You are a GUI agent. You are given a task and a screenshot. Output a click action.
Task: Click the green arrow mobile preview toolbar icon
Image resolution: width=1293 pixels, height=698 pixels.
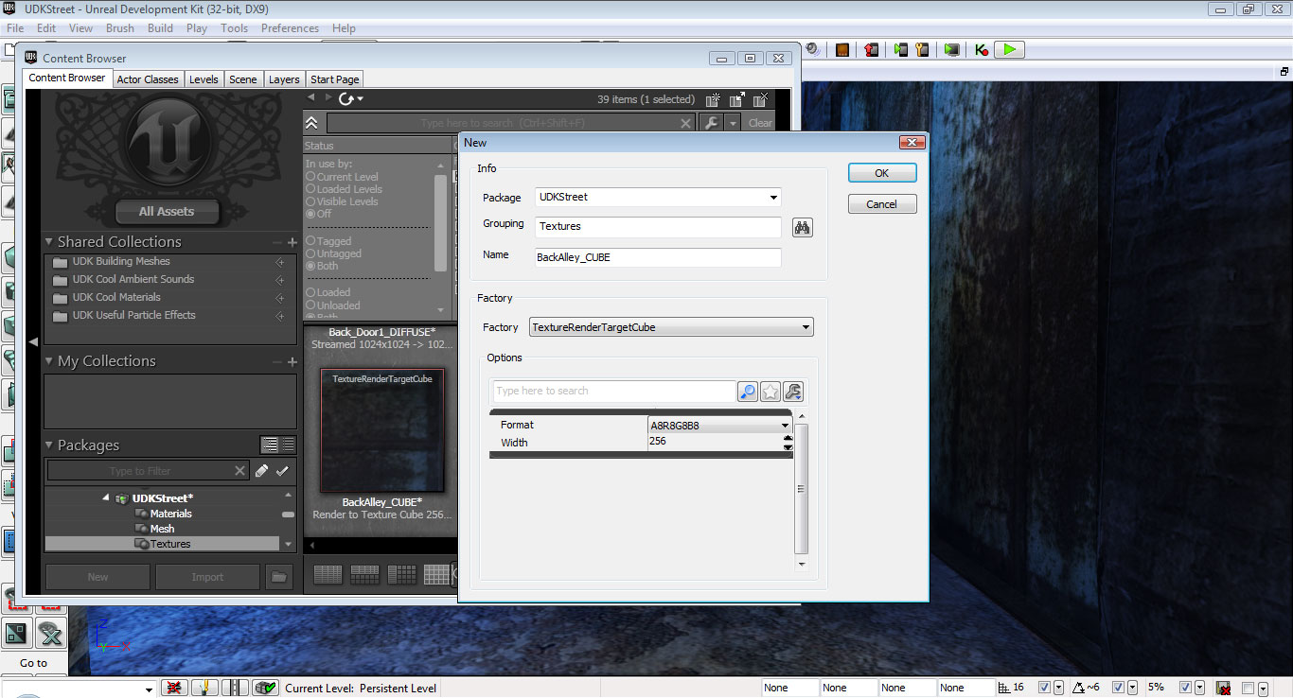[x=900, y=49]
